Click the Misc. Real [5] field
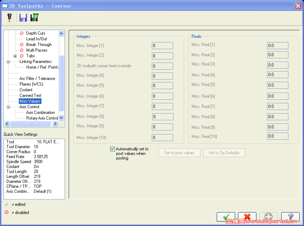Viewport: 304px width, 226px height. click(278, 85)
